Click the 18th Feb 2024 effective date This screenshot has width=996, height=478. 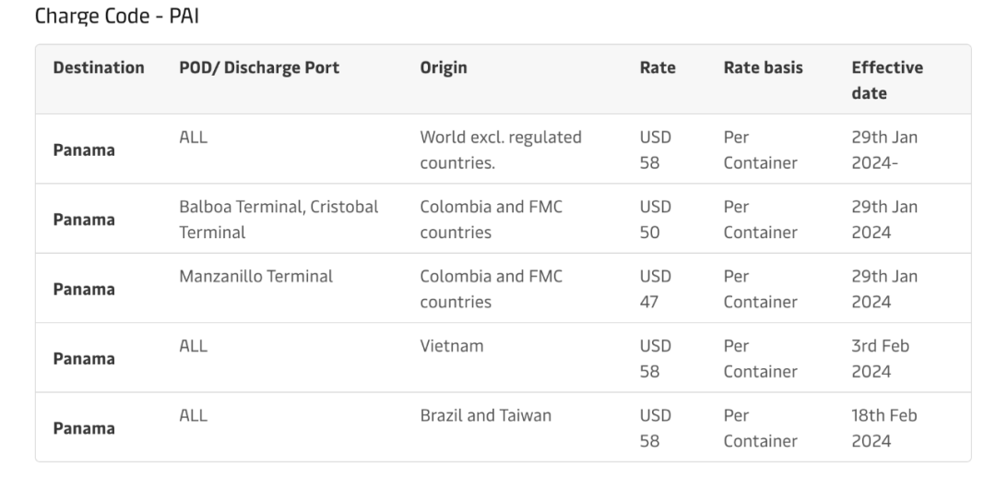883,428
